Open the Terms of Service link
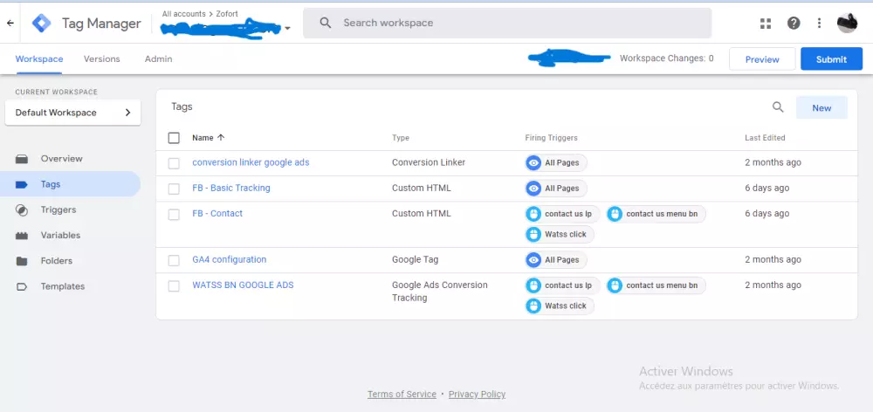The image size is (873, 412). point(402,395)
